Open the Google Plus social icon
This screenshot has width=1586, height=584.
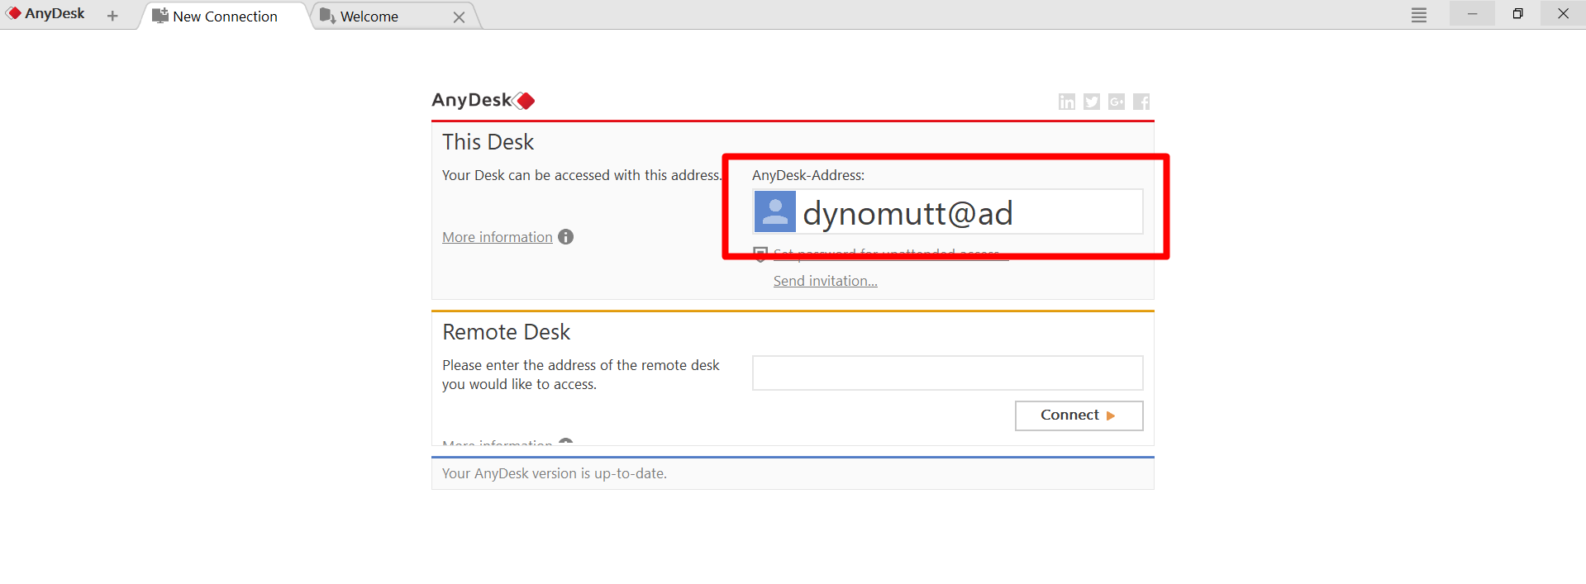(1117, 102)
